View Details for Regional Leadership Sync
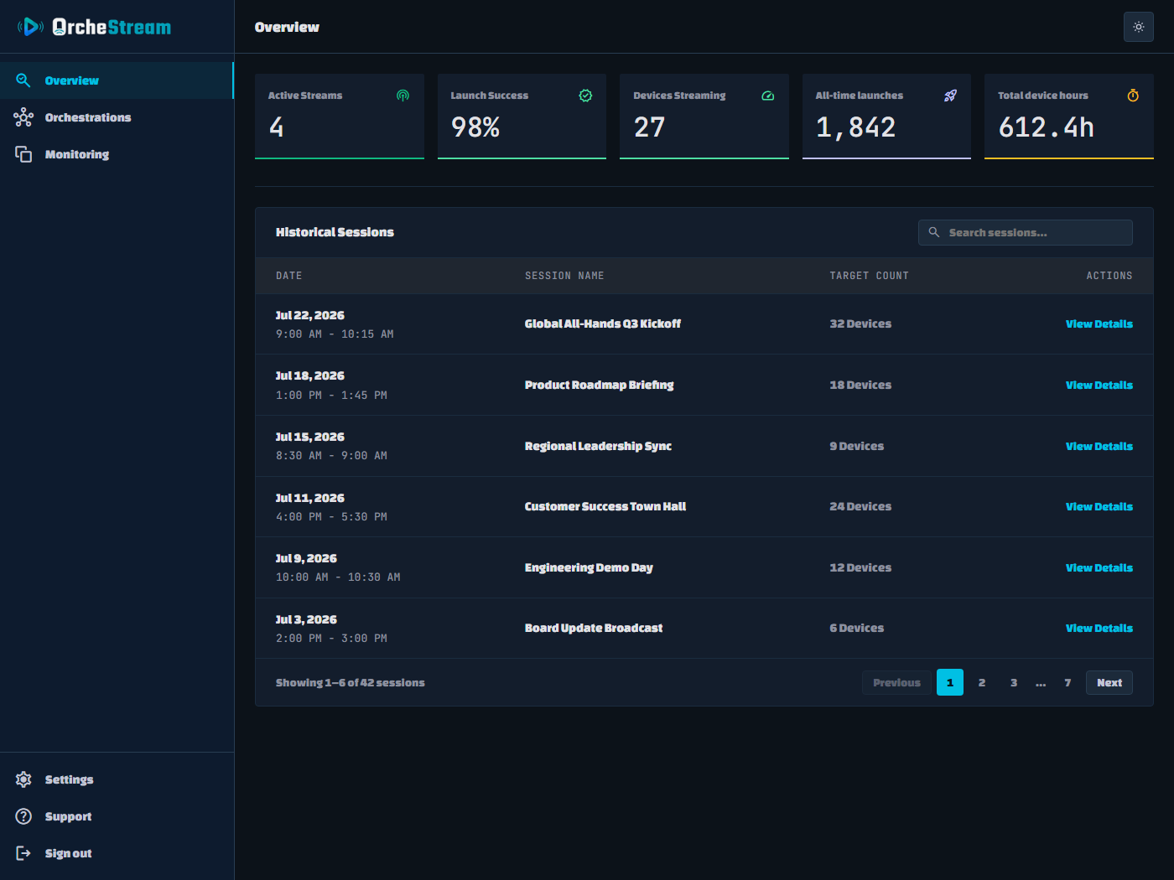Image resolution: width=1174 pixels, height=880 pixels. (1099, 447)
